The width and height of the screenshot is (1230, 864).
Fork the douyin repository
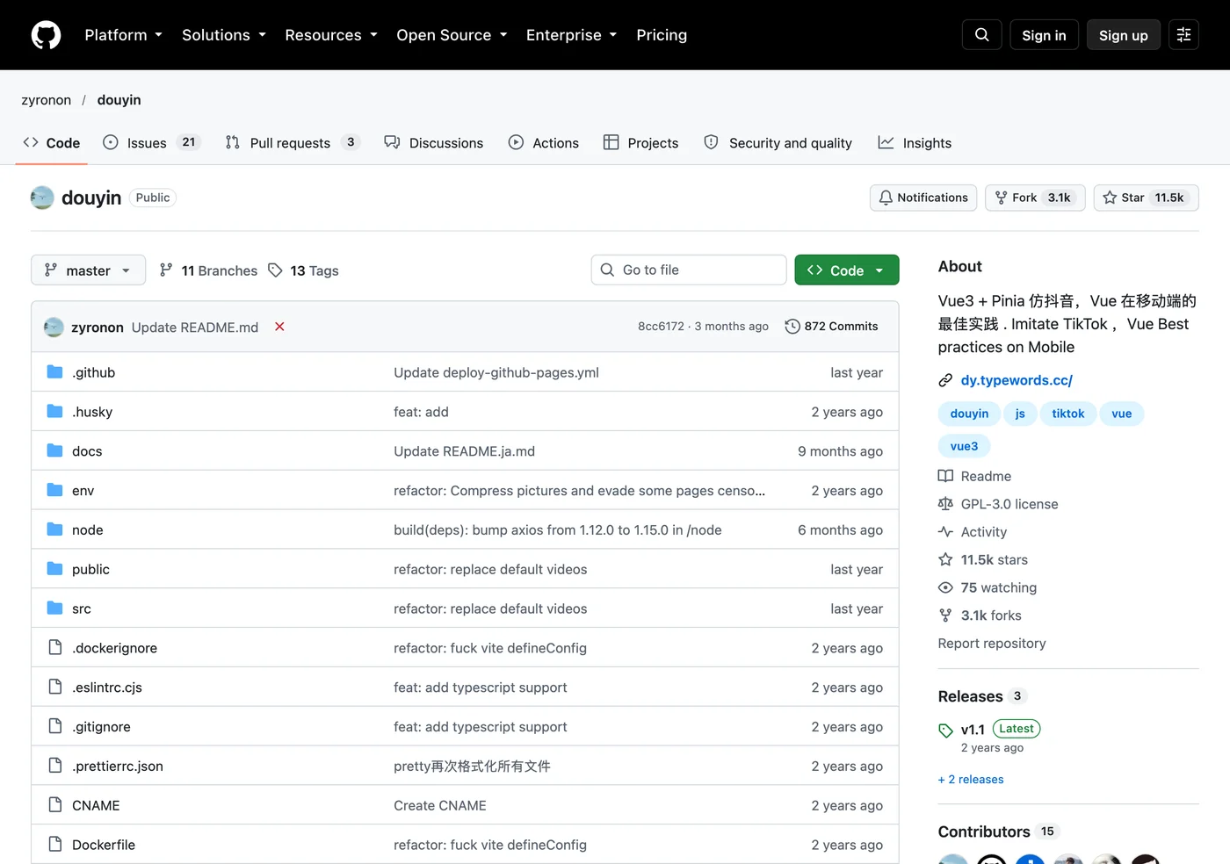[1035, 198]
